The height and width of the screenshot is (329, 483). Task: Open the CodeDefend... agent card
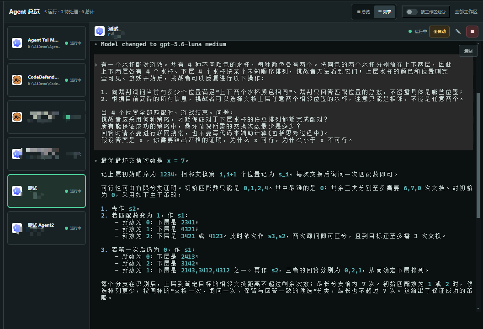coord(47,80)
